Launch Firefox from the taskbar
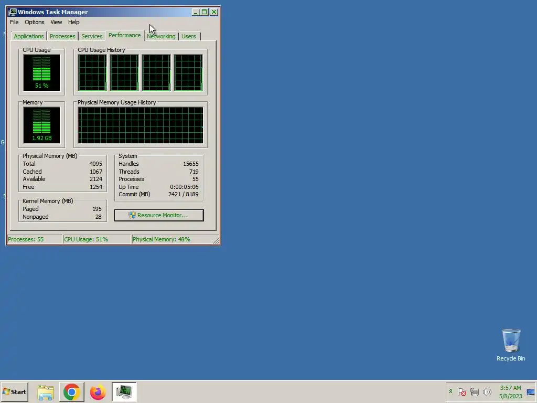This screenshot has width=537, height=403. point(98,392)
